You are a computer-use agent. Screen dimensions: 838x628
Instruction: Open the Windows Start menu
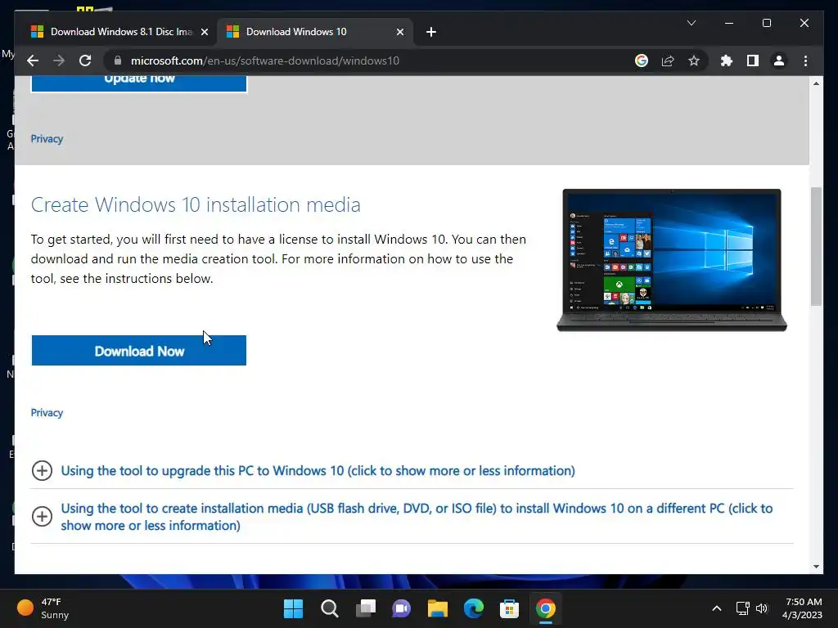point(293,608)
